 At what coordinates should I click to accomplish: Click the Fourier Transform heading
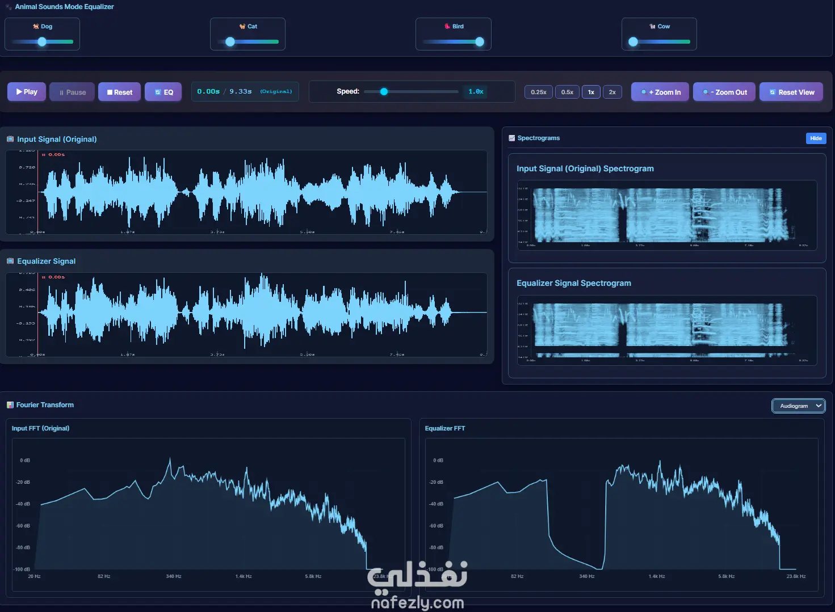tap(45, 405)
